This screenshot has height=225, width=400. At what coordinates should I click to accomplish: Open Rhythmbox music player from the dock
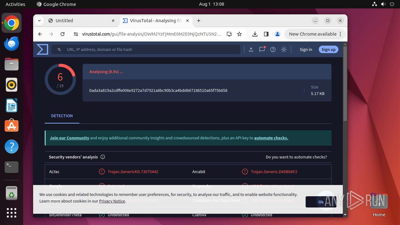coord(12,85)
